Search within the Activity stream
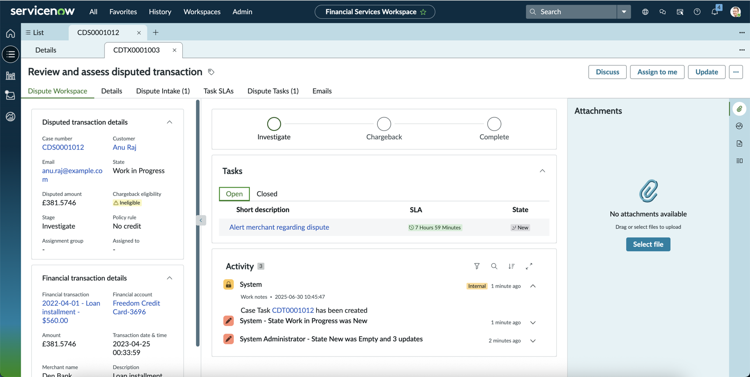The width and height of the screenshot is (750, 377). point(494,266)
